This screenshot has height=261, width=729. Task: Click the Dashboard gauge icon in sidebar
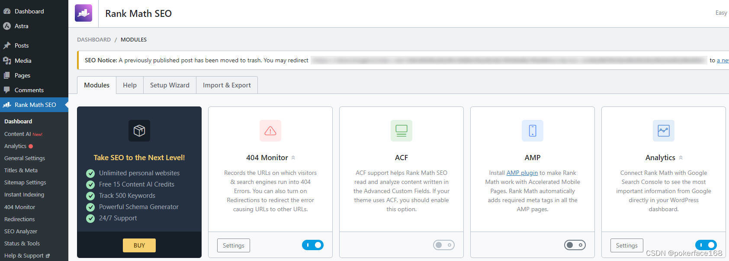tap(7, 11)
